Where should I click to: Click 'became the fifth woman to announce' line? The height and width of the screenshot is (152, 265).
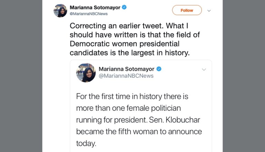[139, 131]
